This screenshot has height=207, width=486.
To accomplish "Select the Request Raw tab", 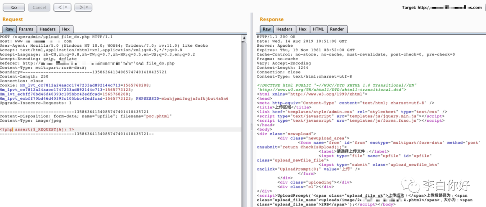I will [x=9, y=29].
